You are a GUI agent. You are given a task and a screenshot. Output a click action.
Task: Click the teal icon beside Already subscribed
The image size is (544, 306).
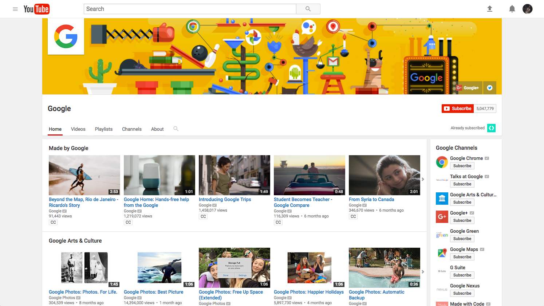coord(491,128)
